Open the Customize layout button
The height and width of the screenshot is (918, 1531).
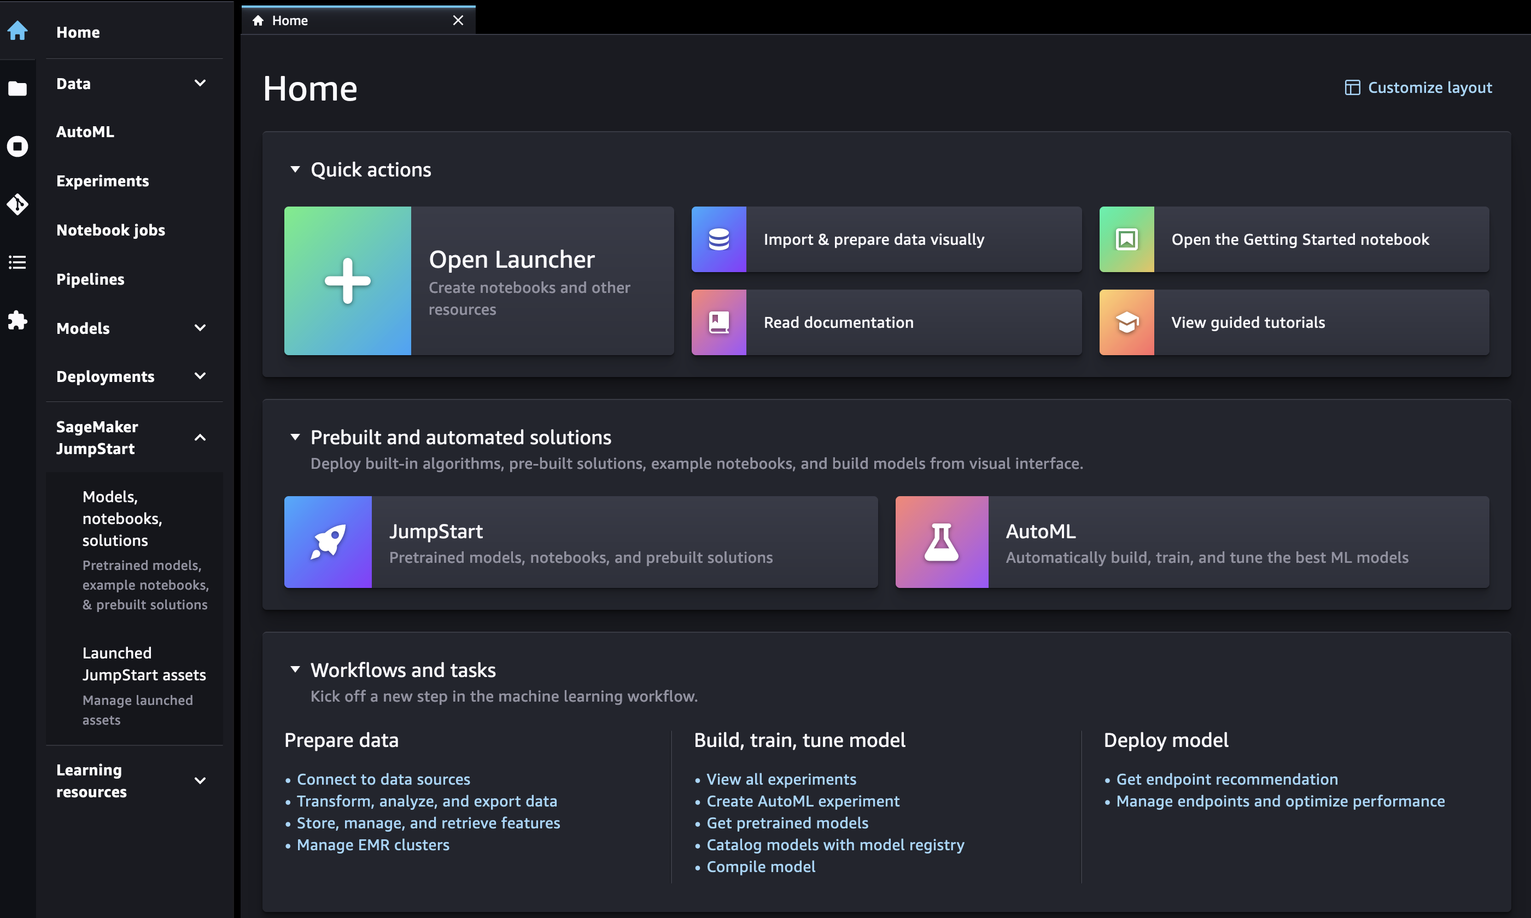point(1418,87)
